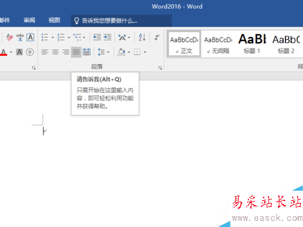The image size is (303, 227).
Task: Sort text alphabetically
Action: click(x=142, y=38)
